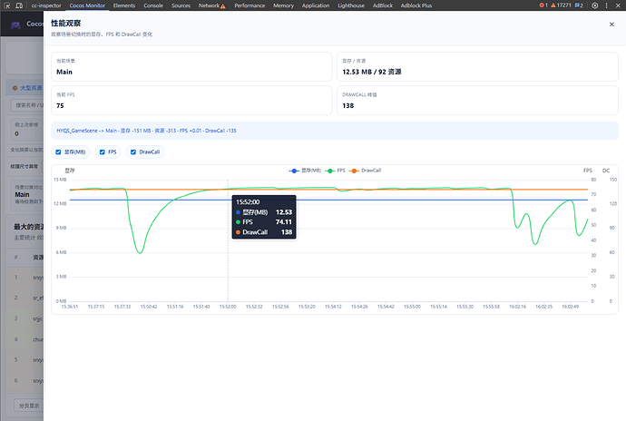The width and height of the screenshot is (626, 421).
Task: Toggle the device toolbar icon
Action: (x=19, y=5)
